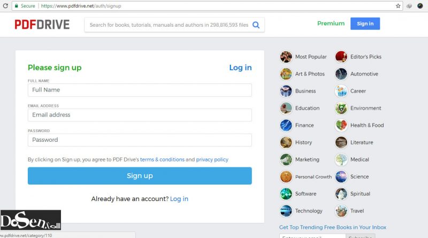The height and width of the screenshot is (238, 428).
Task: Open the History category icon
Action: coord(286,142)
